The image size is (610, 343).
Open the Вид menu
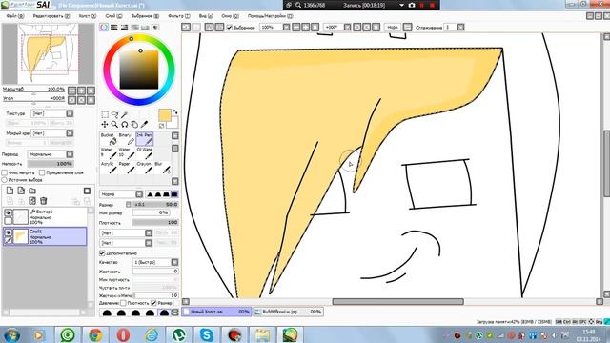[x=206, y=16]
